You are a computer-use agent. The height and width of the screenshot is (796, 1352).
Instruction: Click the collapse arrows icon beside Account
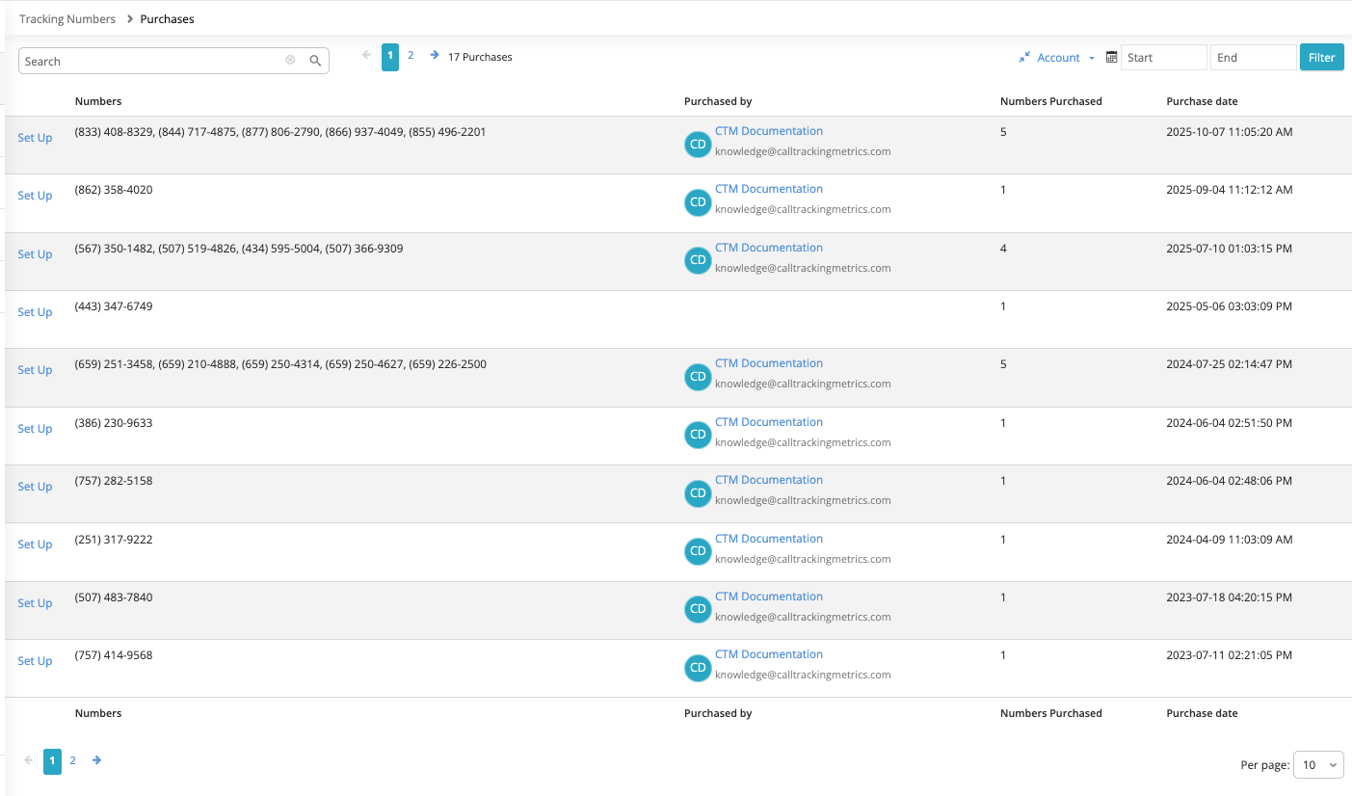pyautogui.click(x=1024, y=58)
